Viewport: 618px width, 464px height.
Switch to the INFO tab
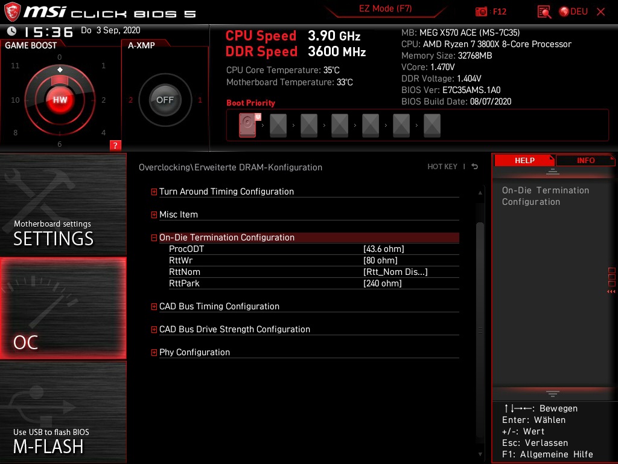tap(585, 160)
